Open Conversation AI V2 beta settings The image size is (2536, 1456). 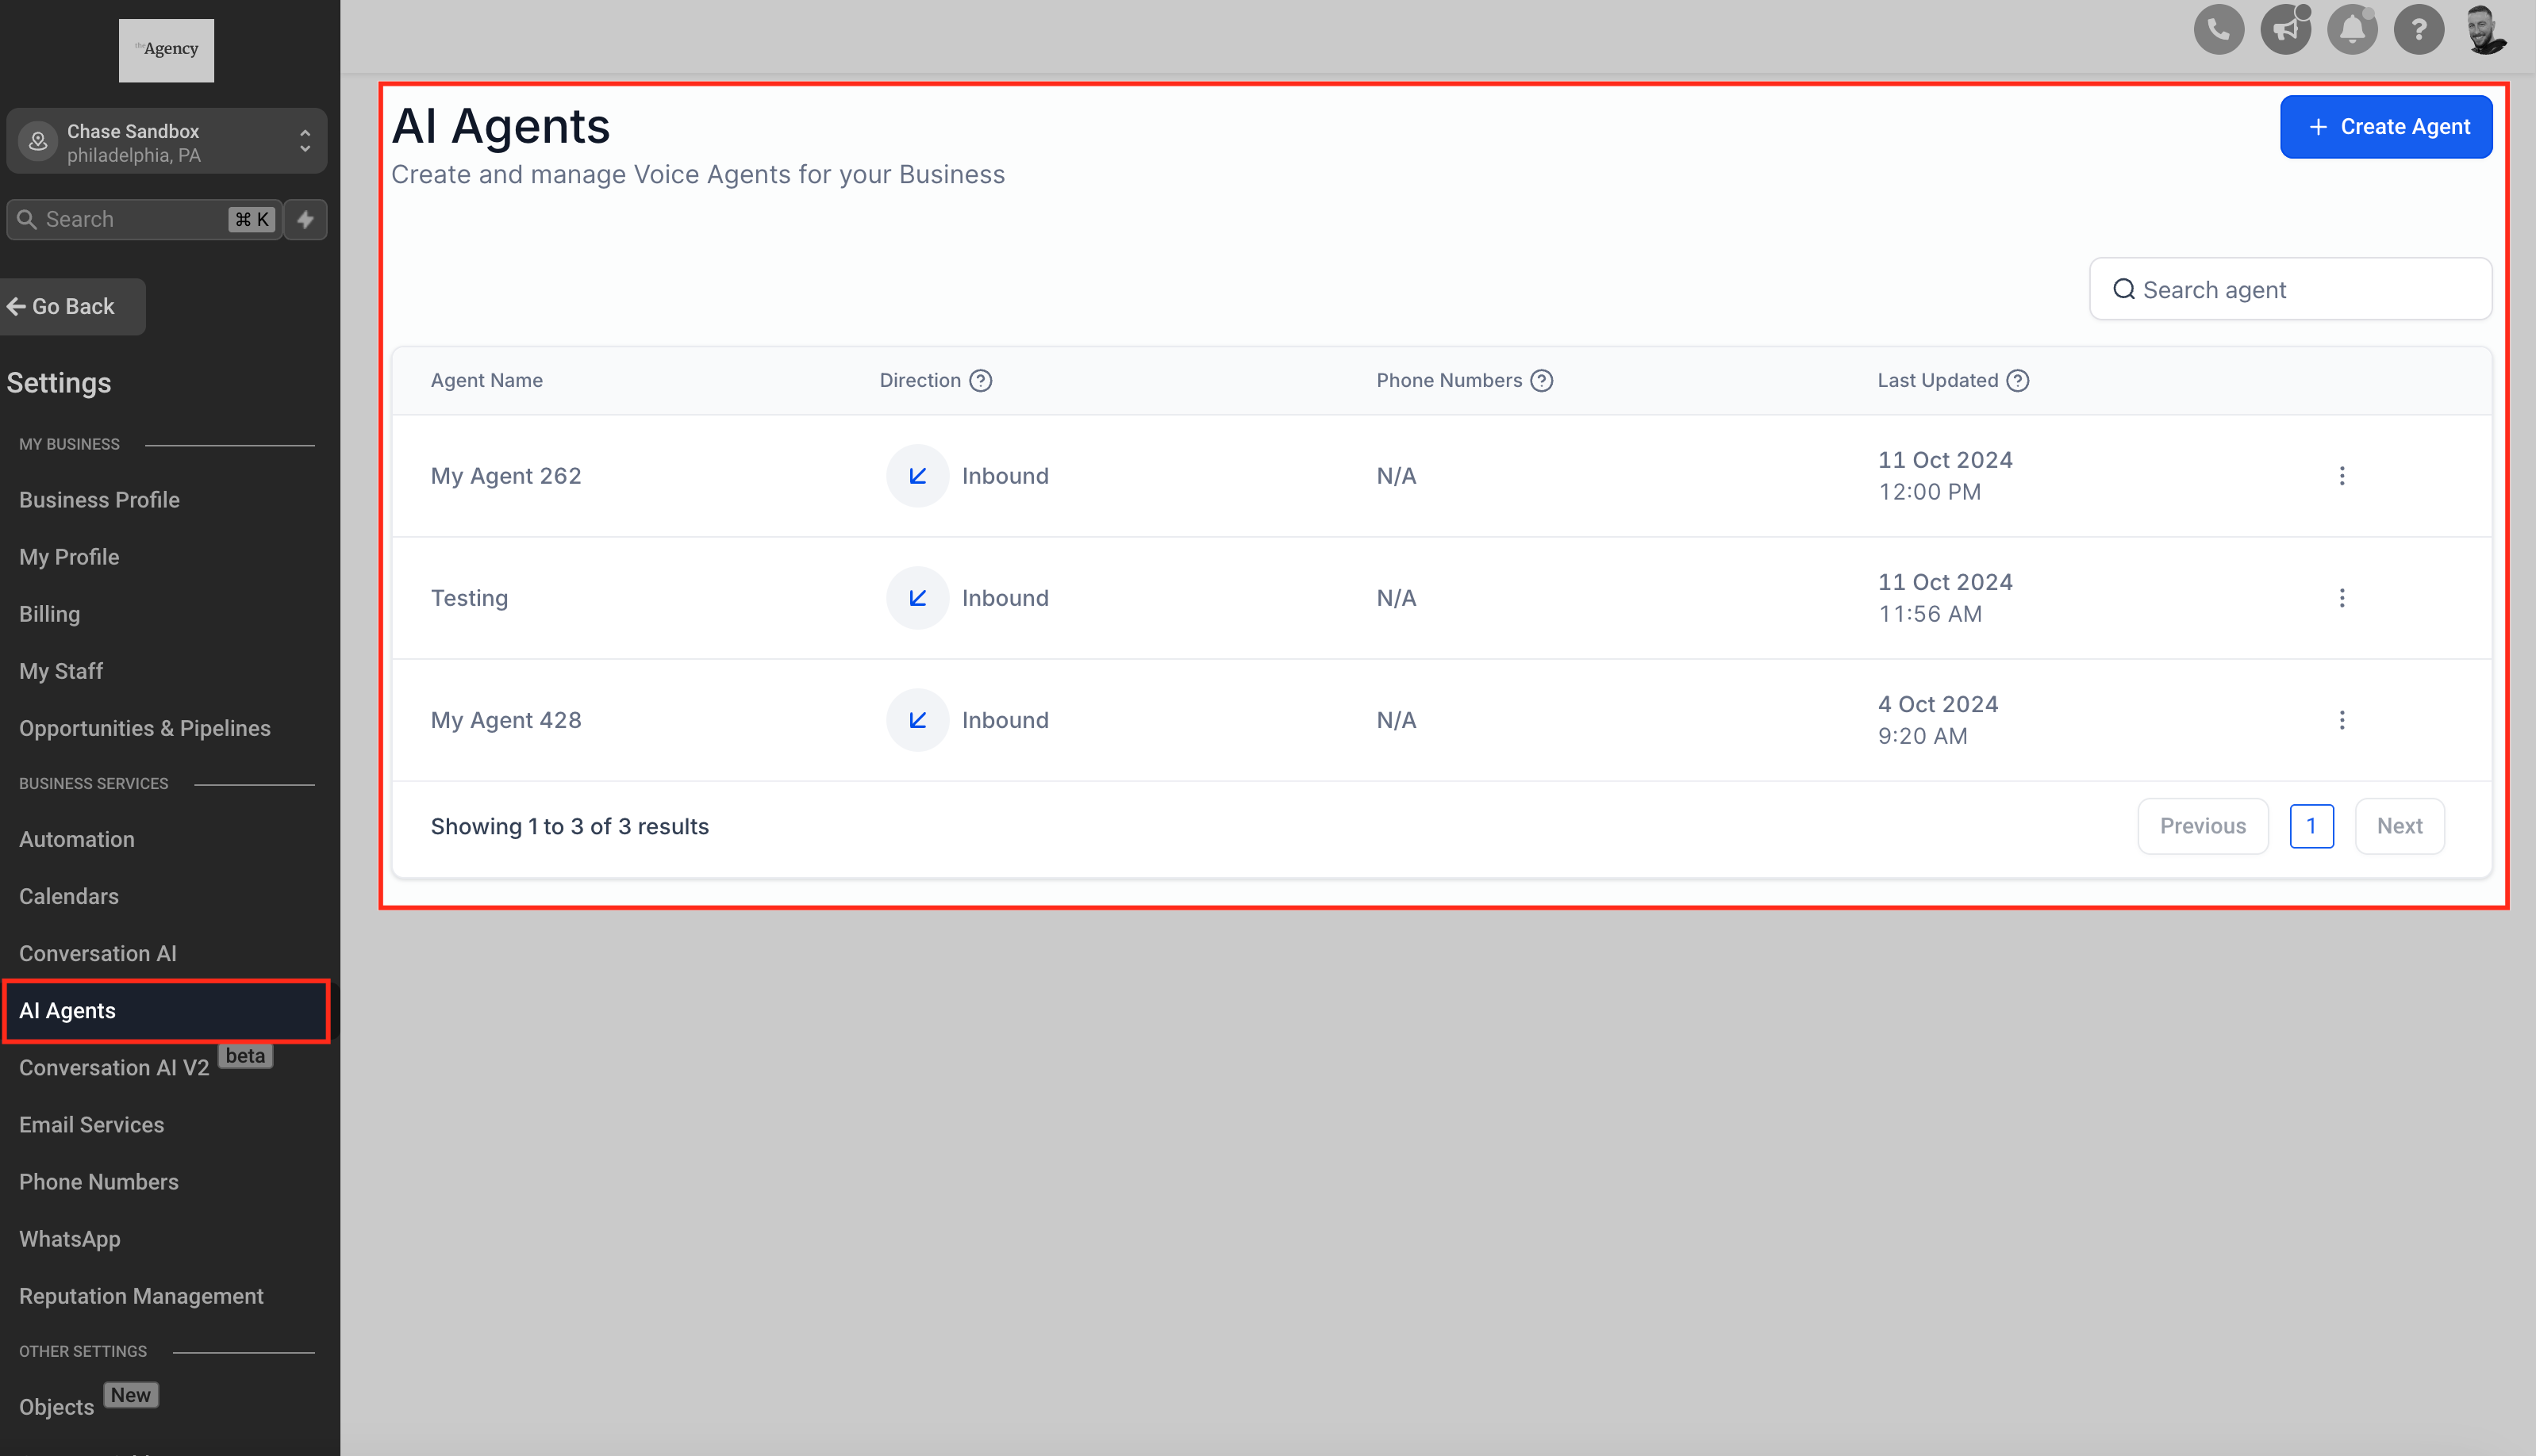tap(113, 1067)
